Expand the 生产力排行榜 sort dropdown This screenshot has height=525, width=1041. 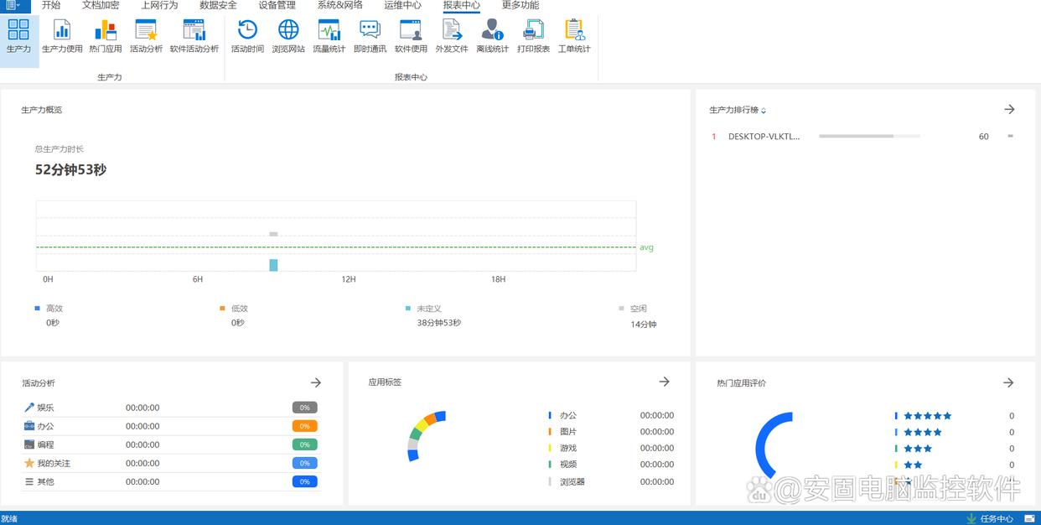(x=764, y=111)
